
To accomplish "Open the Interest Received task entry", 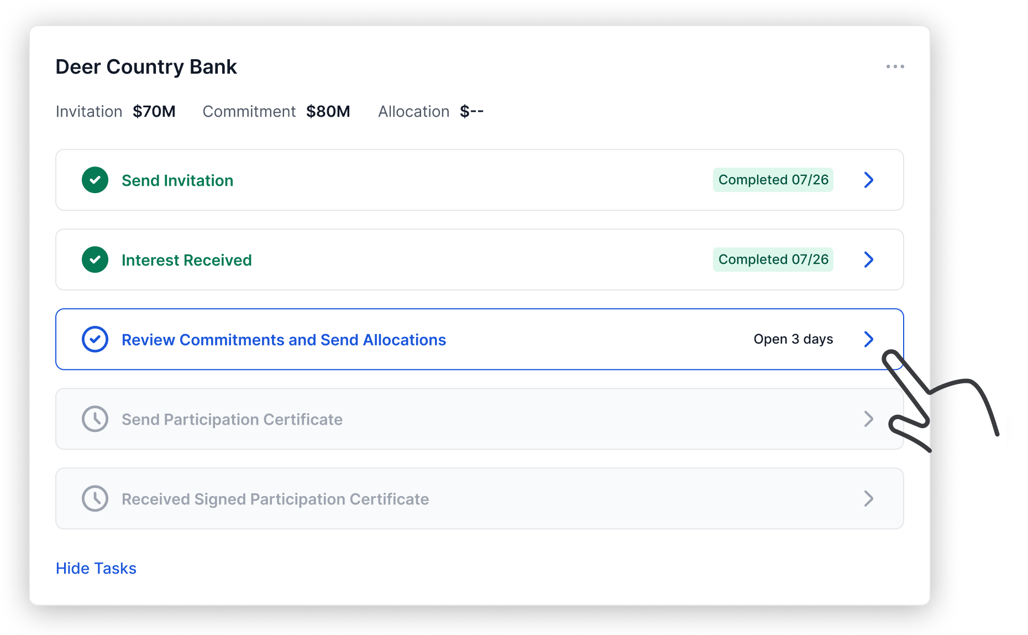I will coord(869,259).
